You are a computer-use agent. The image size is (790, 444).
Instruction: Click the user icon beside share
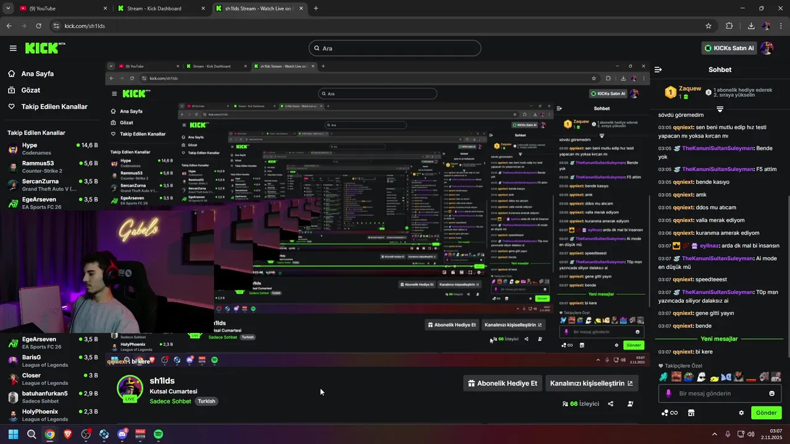point(630,404)
